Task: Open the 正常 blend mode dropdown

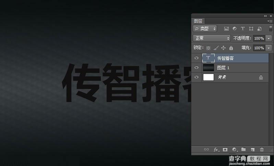Action: [212, 38]
